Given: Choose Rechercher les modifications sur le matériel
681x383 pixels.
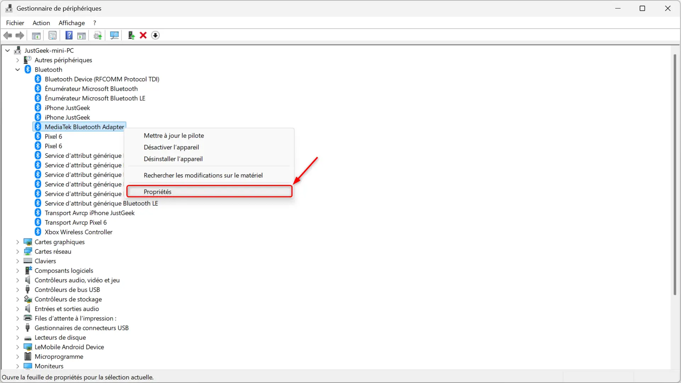Looking at the screenshot, I should 209,175.
